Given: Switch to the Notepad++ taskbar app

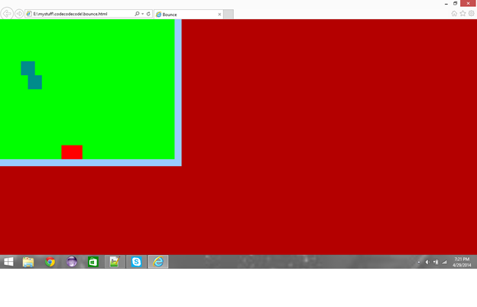Looking at the screenshot, I should pos(115,262).
